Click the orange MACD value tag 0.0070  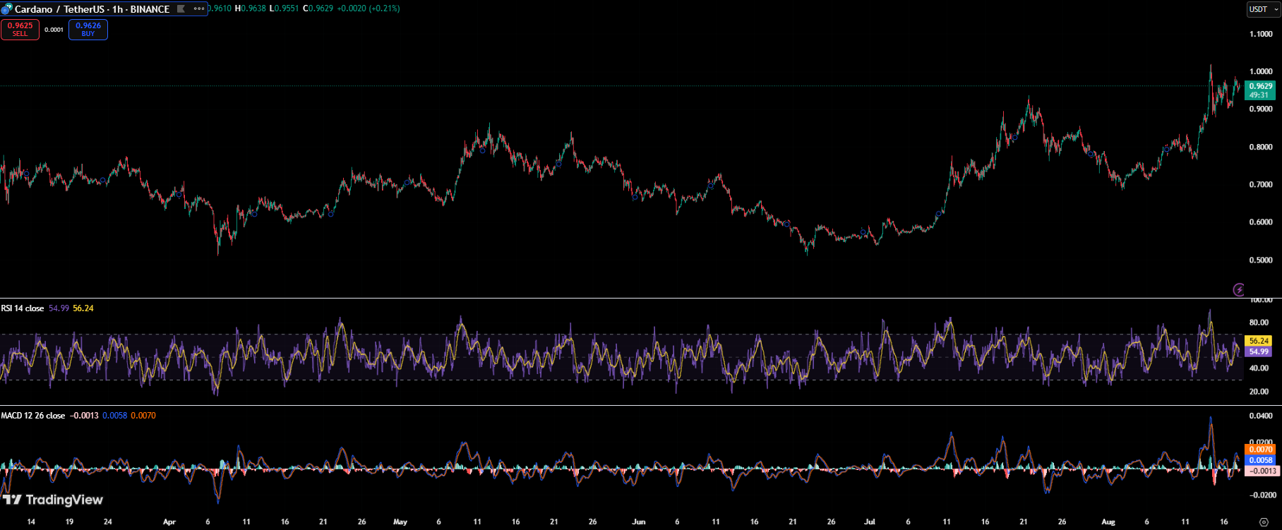(x=1260, y=450)
